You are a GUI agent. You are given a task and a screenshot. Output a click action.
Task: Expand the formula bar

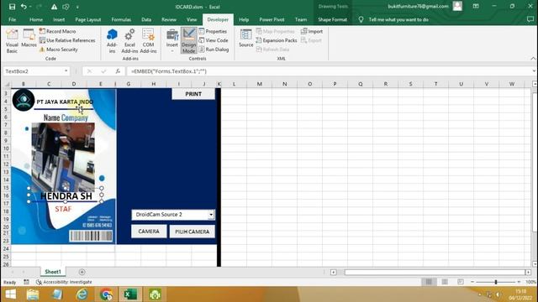[534, 71]
